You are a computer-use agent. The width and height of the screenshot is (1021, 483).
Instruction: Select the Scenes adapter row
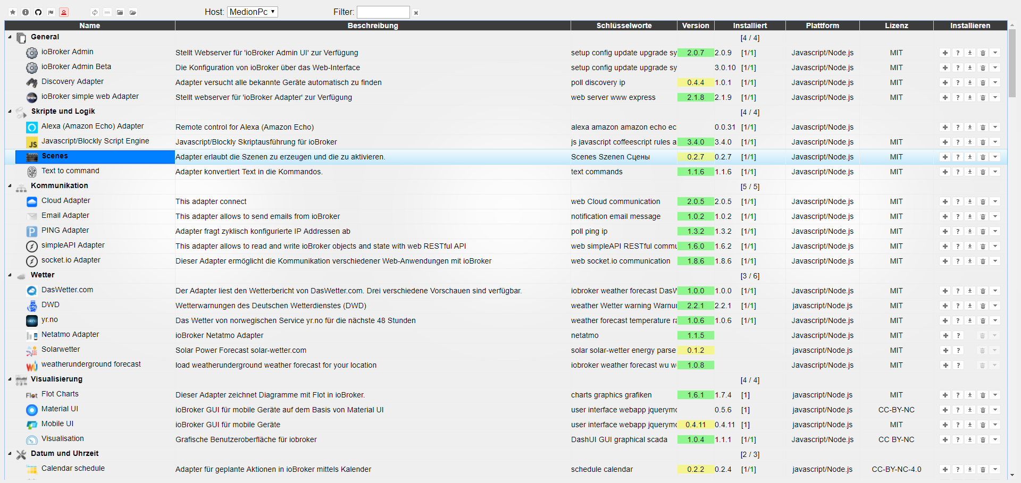click(x=506, y=157)
